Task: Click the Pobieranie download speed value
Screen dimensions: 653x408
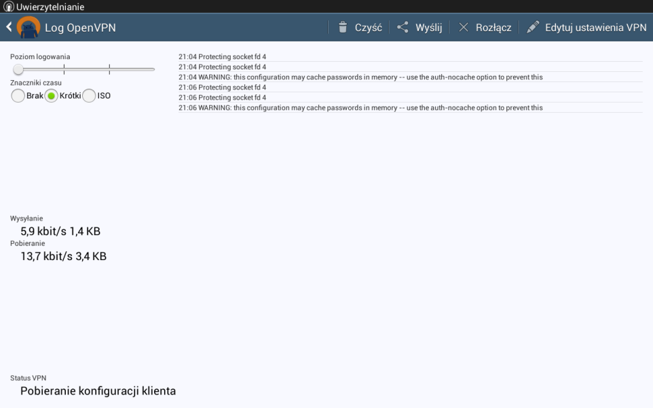Action: (x=63, y=256)
